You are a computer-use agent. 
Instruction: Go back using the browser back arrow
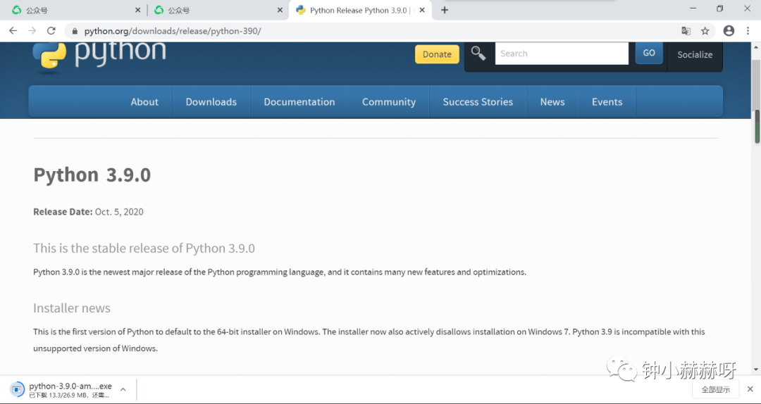coord(13,31)
